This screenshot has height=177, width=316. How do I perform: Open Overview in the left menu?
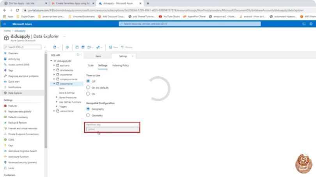[13, 53]
